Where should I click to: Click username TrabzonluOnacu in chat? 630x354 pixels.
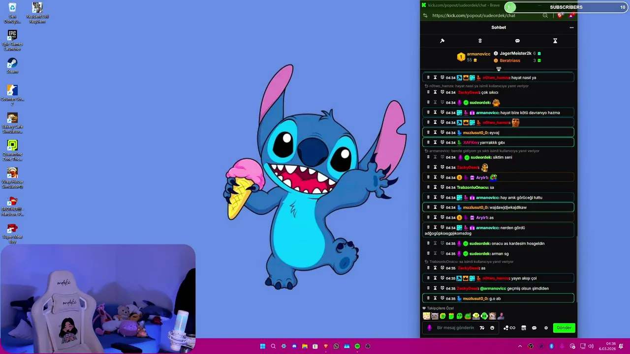coord(472,187)
